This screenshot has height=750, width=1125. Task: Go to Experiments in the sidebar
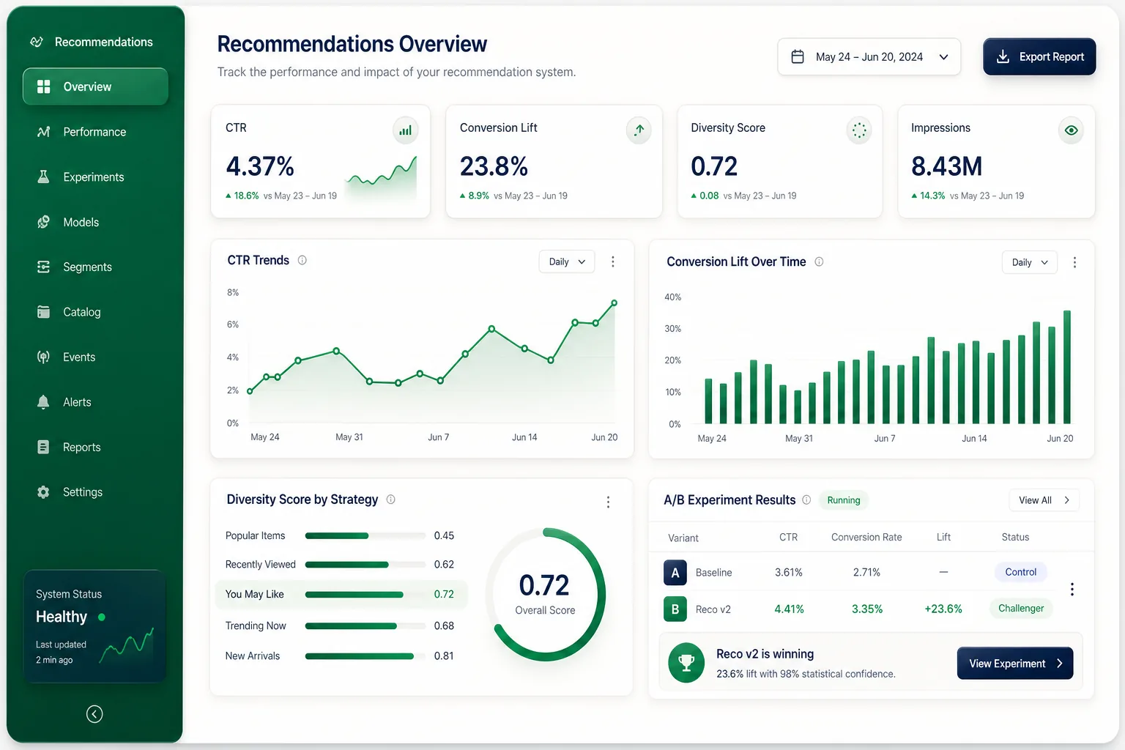click(95, 177)
